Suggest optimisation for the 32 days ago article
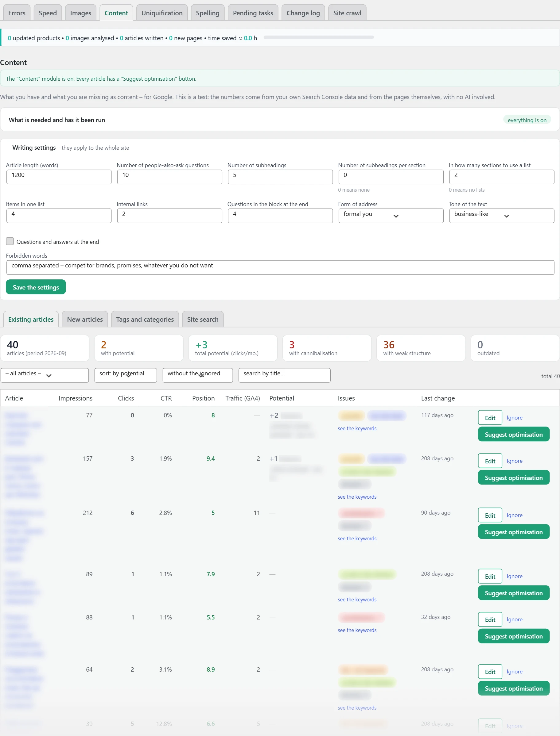The height and width of the screenshot is (736, 560). click(514, 636)
